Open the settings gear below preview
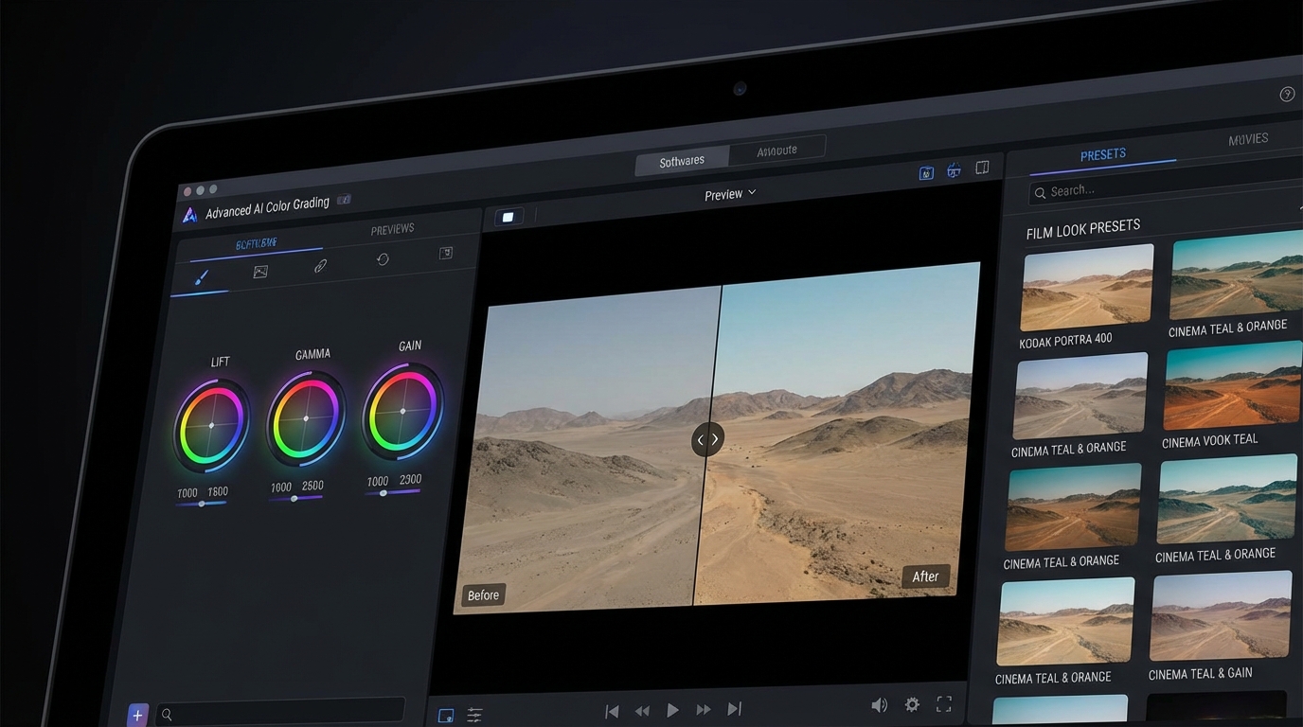 [912, 704]
